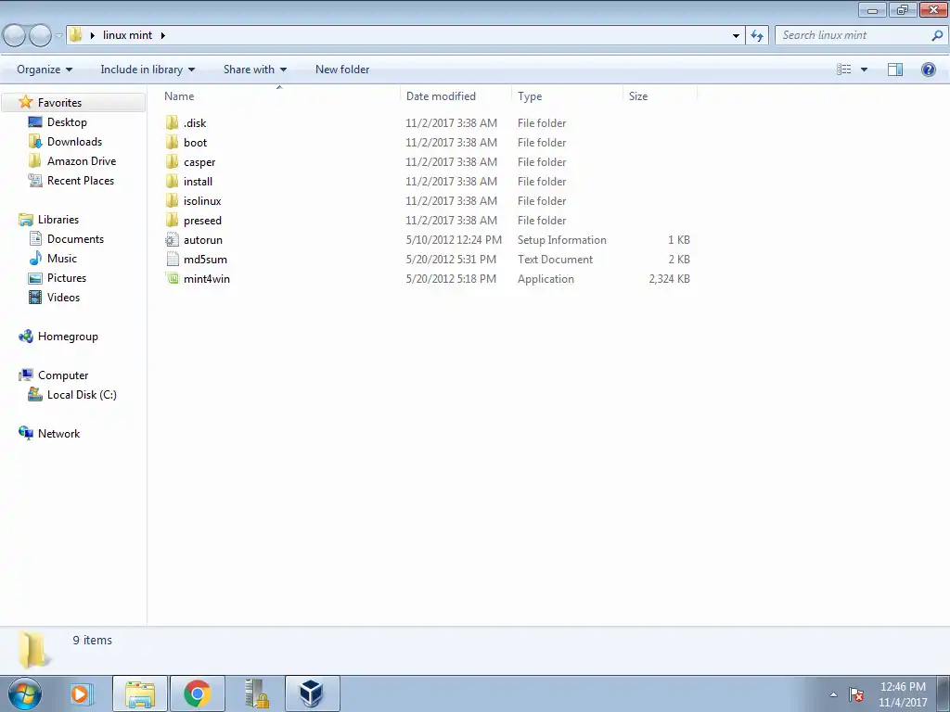
Task: Click the folder icon in the address bar
Action: point(76,35)
